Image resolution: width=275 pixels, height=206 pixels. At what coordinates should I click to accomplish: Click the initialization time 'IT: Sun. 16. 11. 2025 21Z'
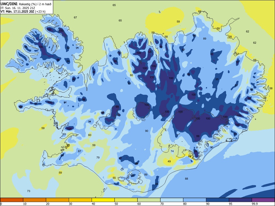[x=18, y=8]
